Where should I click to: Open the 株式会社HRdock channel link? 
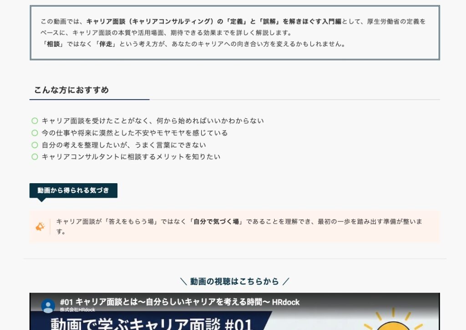(77, 310)
